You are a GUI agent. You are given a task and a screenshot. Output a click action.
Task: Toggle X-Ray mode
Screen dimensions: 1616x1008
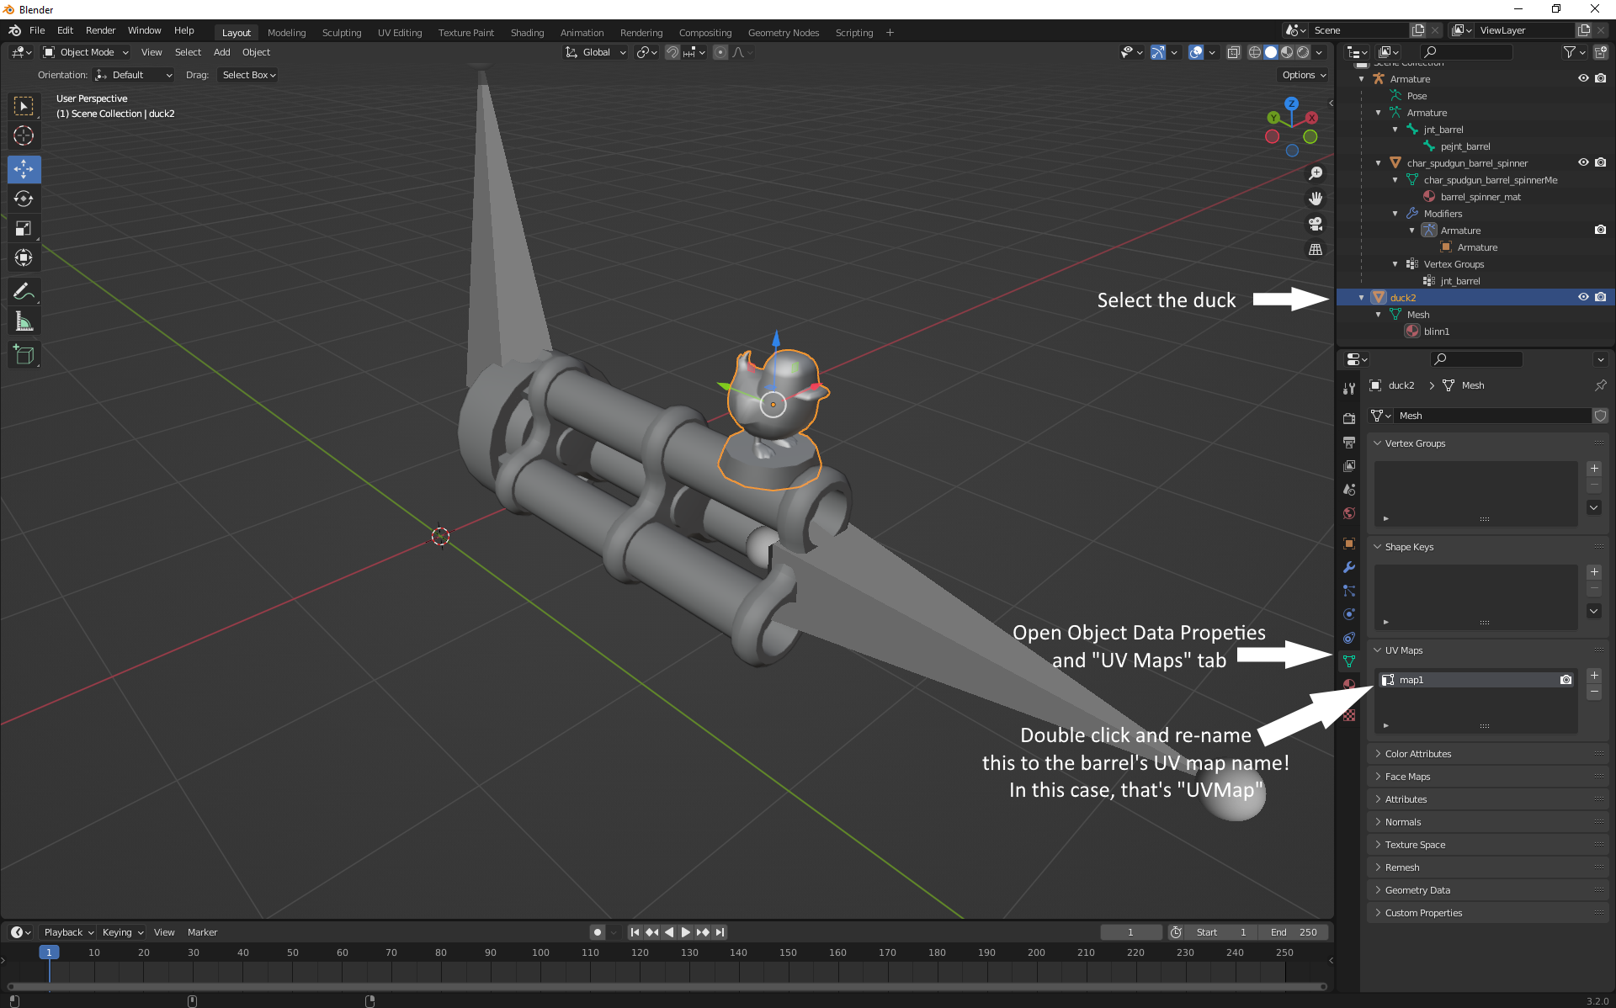coord(1233,52)
